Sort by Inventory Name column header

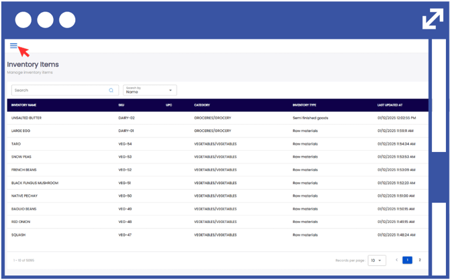coord(24,105)
